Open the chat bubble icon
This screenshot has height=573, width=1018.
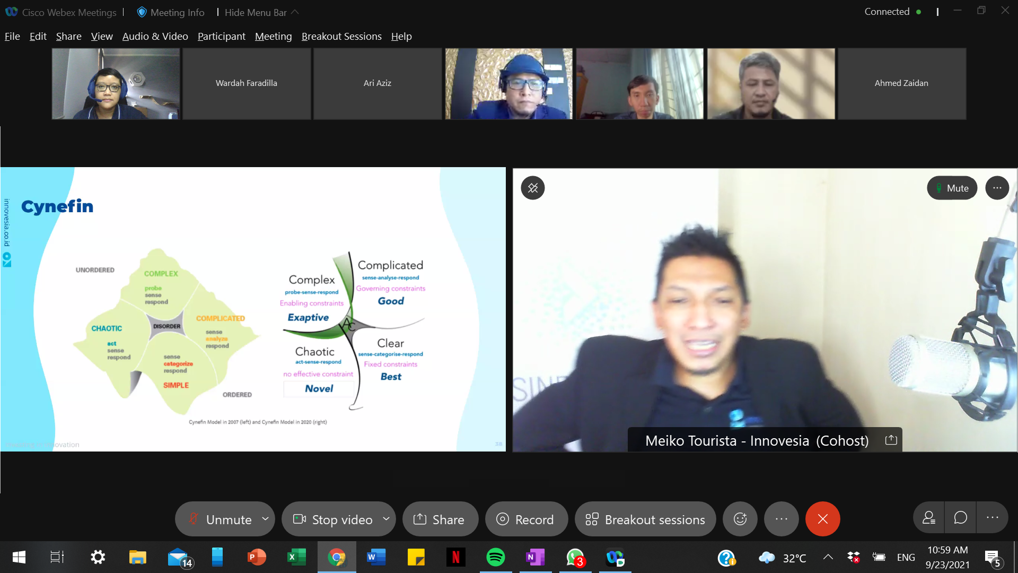point(960,518)
